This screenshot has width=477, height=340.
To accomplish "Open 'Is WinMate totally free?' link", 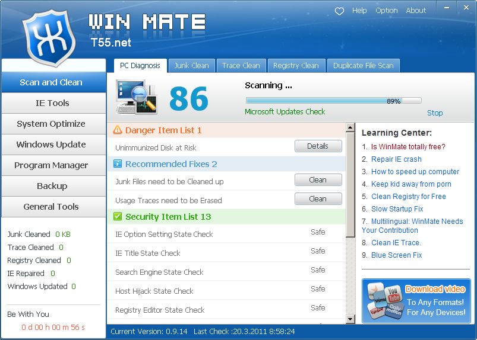I will (408, 147).
